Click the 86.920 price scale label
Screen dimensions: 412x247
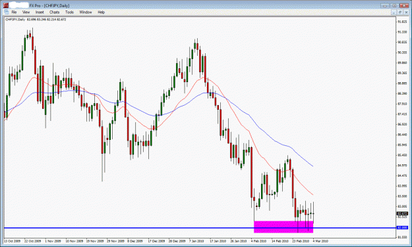(x=402, y=124)
